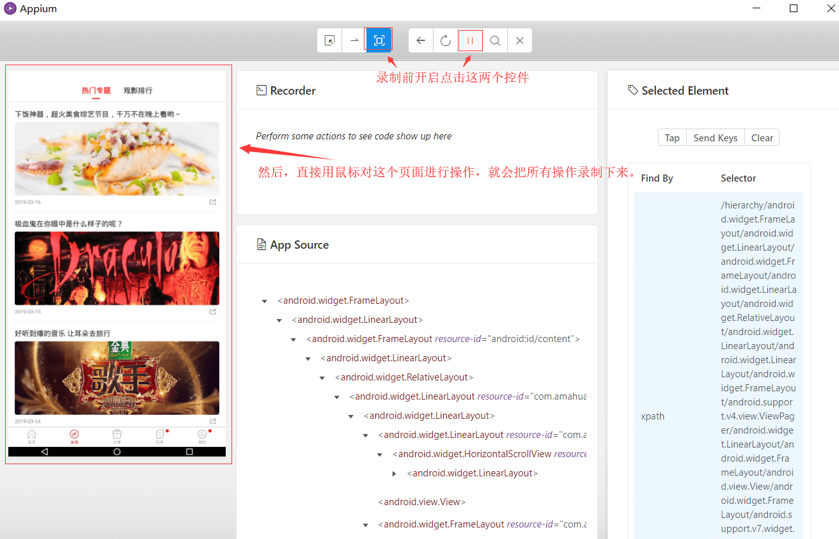Tap the Android back triangle button

pyautogui.click(x=44, y=451)
